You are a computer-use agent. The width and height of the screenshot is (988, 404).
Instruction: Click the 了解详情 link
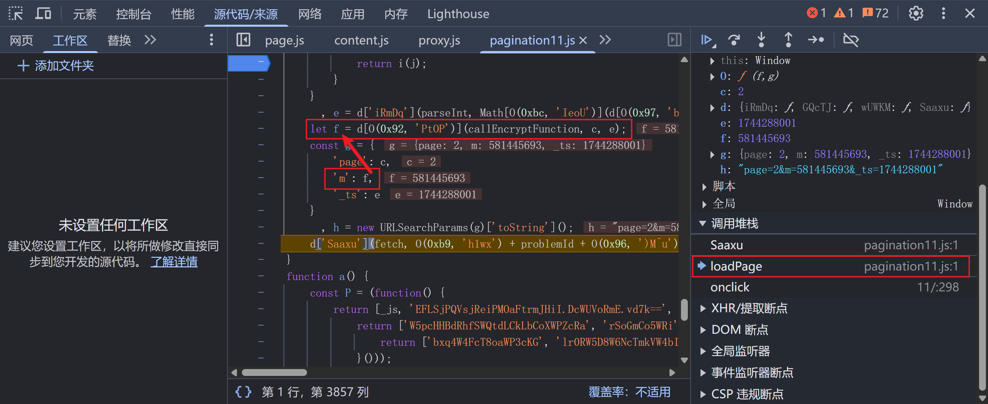(174, 262)
